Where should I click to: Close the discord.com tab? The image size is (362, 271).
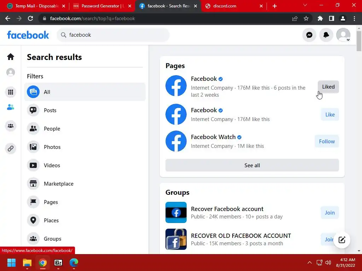(x=261, y=6)
